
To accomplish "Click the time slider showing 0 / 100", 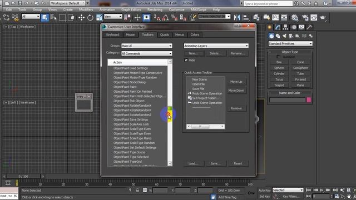I will pos(23,176).
